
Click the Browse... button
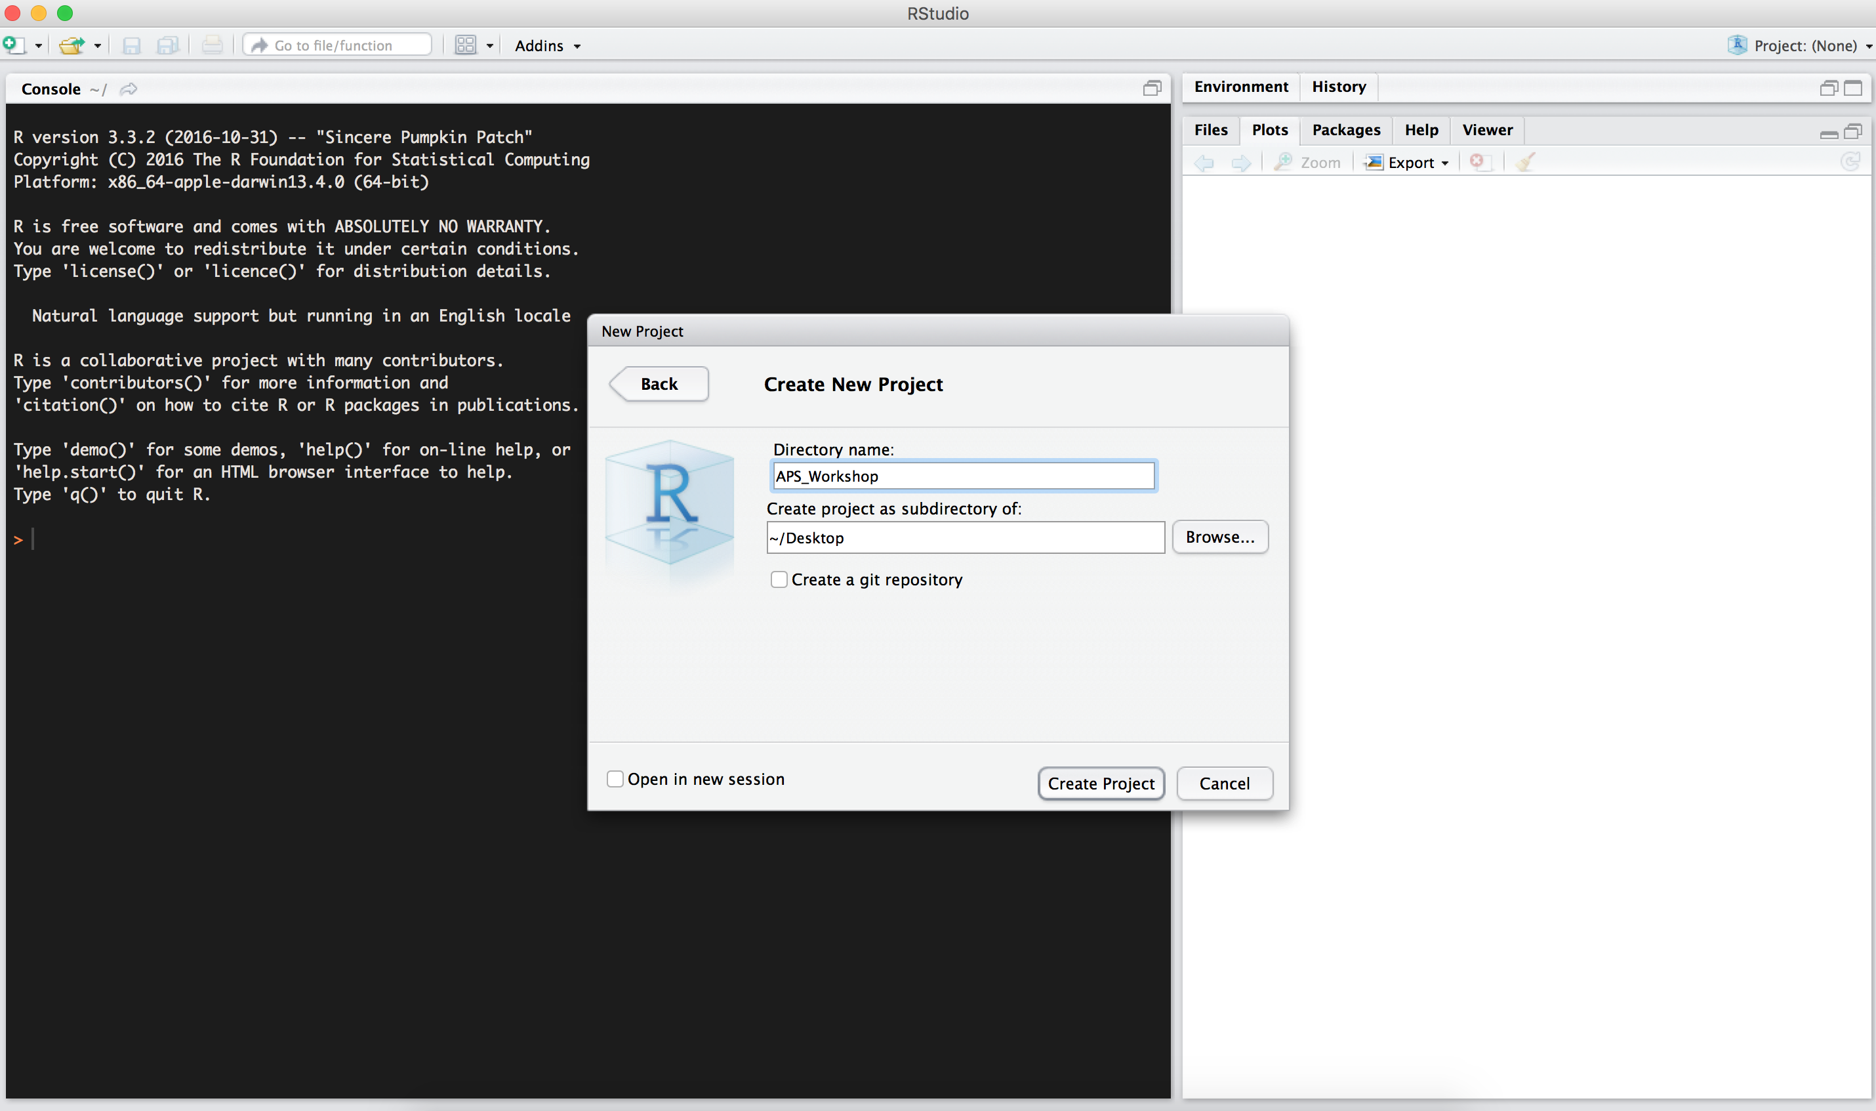[x=1219, y=537]
